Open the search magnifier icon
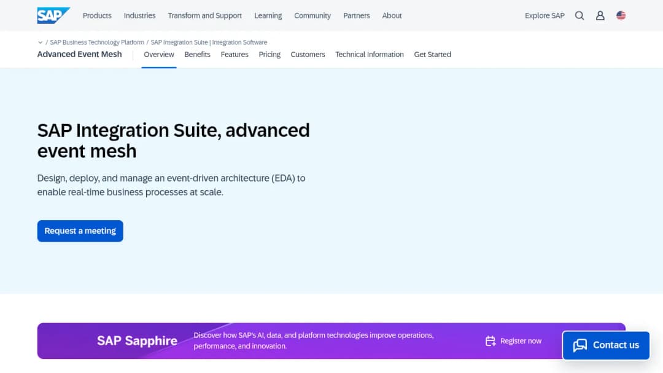Image resolution: width=663 pixels, height=373 pixels. click(x=580, y=15)
